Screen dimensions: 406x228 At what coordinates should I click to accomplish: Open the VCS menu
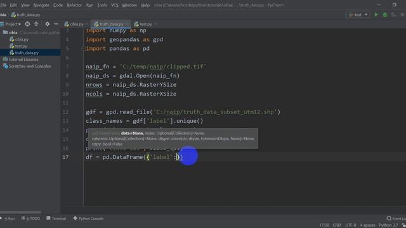point(114,5)
